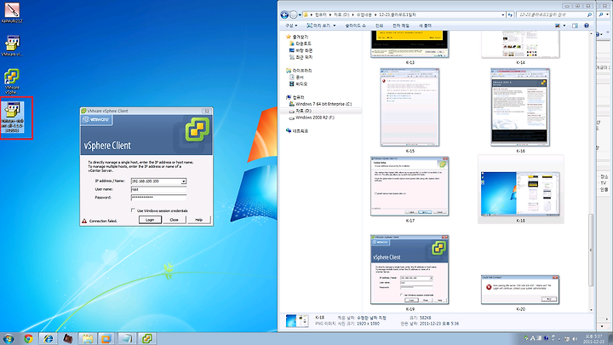Open the address bar history dropdown
The height and width of the screenshot is (345, 613).
coord(503,14)
